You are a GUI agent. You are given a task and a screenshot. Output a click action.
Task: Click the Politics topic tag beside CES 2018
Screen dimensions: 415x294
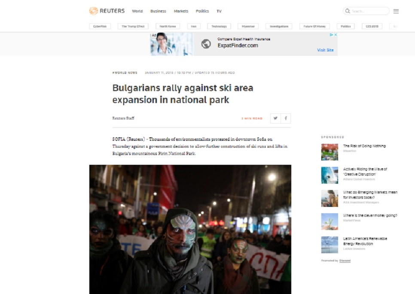pyautogui.click(x=346, y=26)
